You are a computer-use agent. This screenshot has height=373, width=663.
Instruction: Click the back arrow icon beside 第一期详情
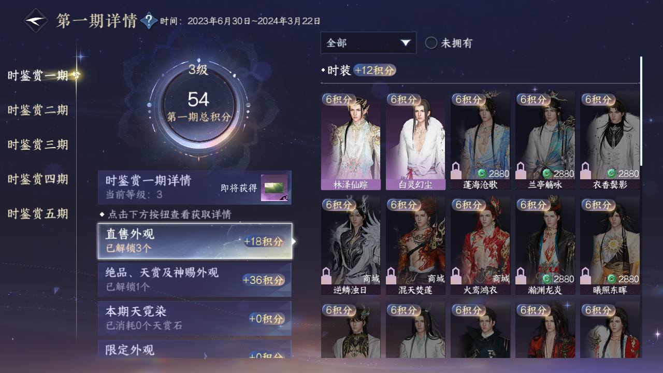click(x=36, y=21)
